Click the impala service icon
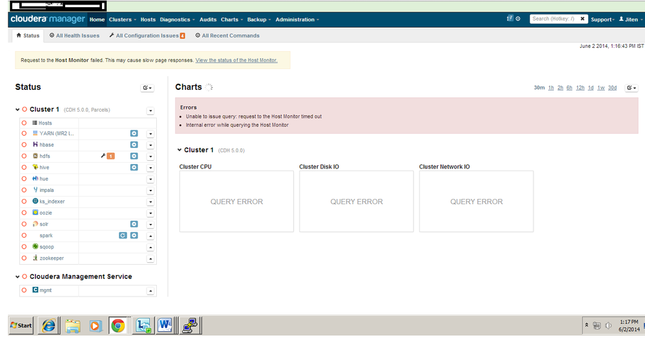 pyautogui.click(x=36, y=190)
